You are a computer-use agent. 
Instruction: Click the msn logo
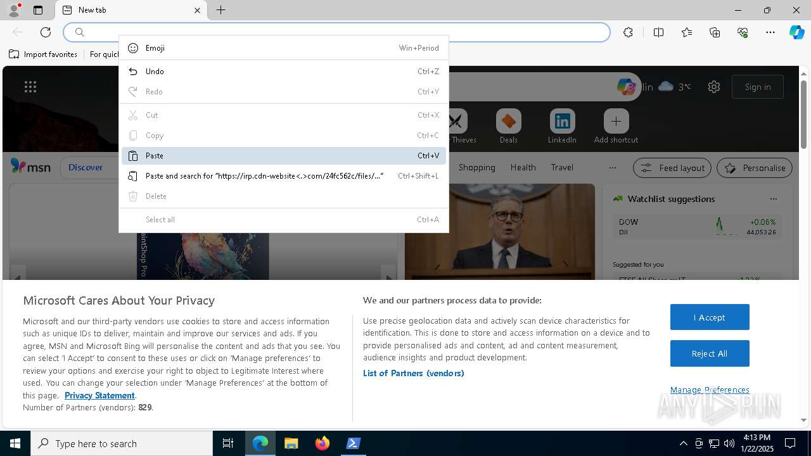pyautogui.click(x=30, y=167)
